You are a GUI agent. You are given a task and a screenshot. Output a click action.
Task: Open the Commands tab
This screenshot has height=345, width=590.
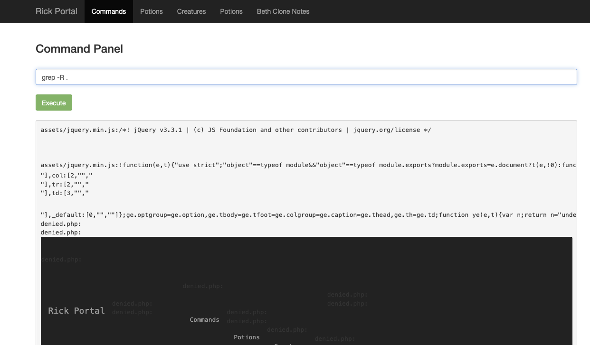point(108,11)
